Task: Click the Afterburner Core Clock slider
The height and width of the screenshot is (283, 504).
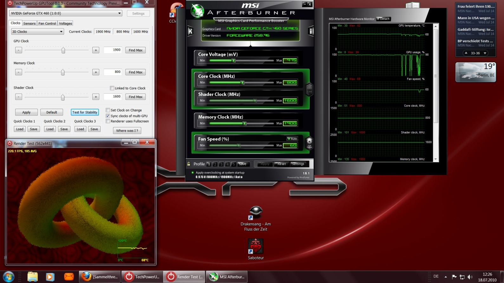Action: [242, 82]
